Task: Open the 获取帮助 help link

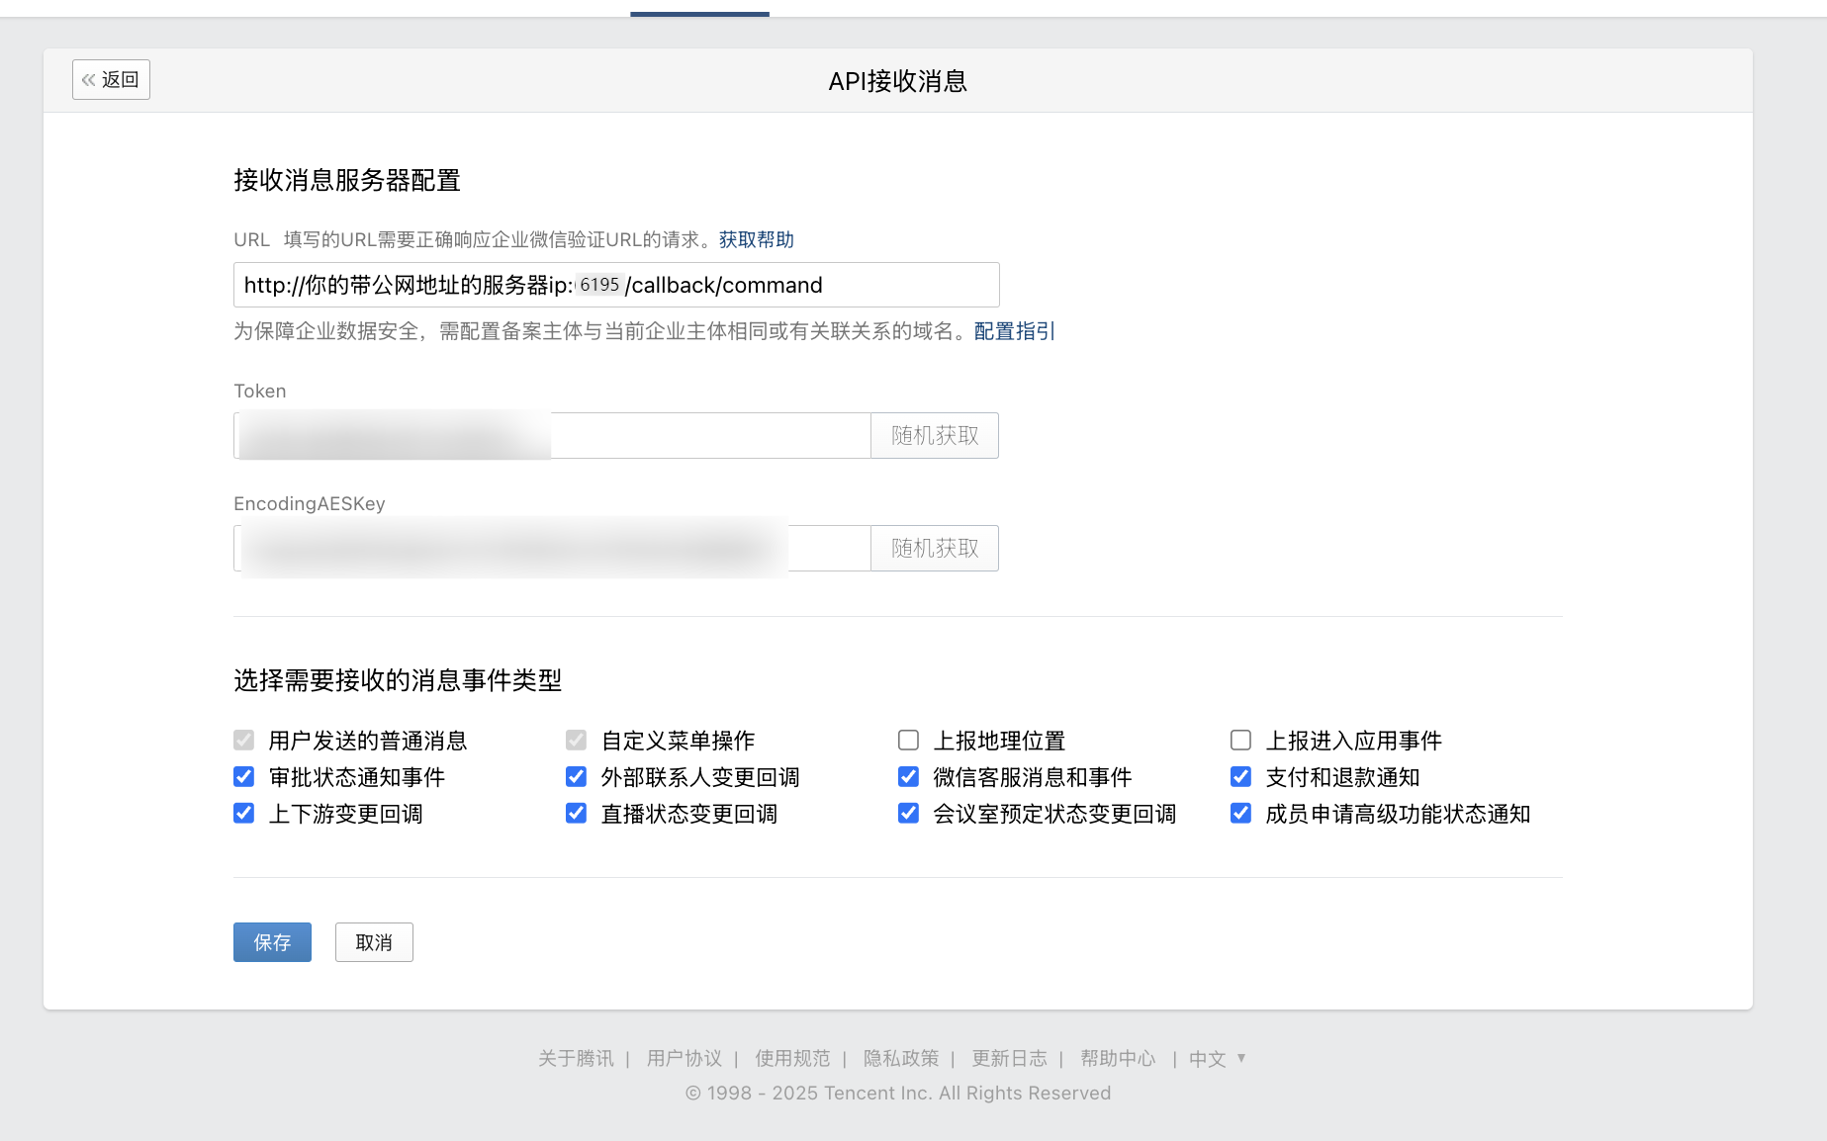Action: coord(756,239)
